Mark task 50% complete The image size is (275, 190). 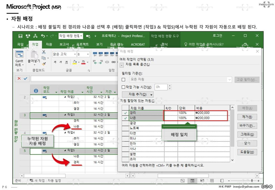pyautogui.click(x=106, y=54)
